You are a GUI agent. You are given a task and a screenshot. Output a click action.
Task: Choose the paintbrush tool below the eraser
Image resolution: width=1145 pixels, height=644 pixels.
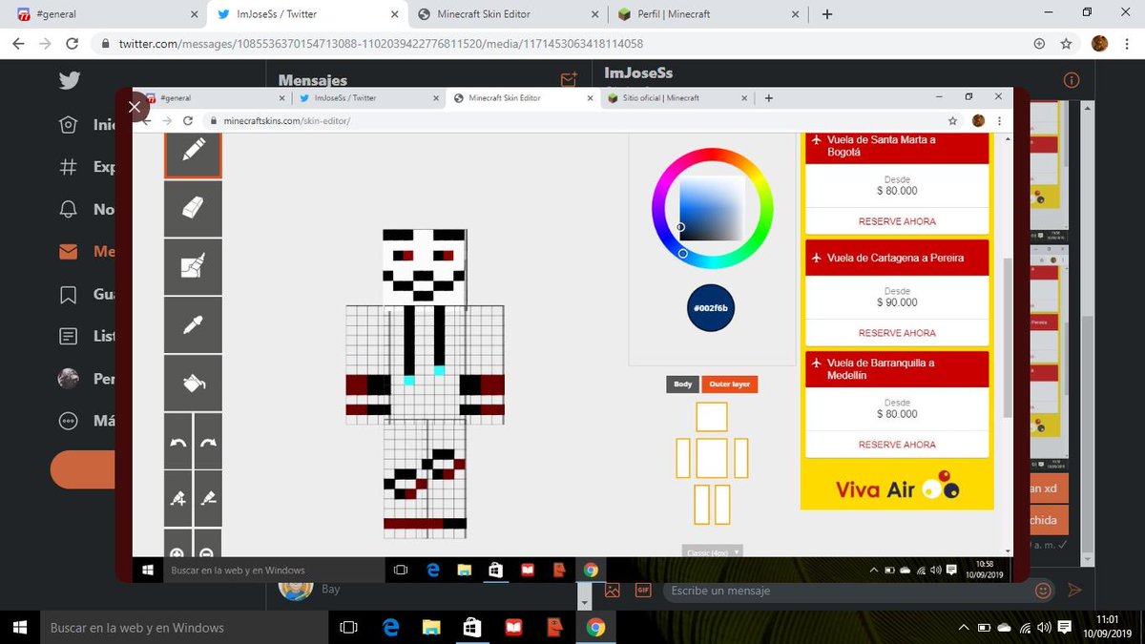193,266
